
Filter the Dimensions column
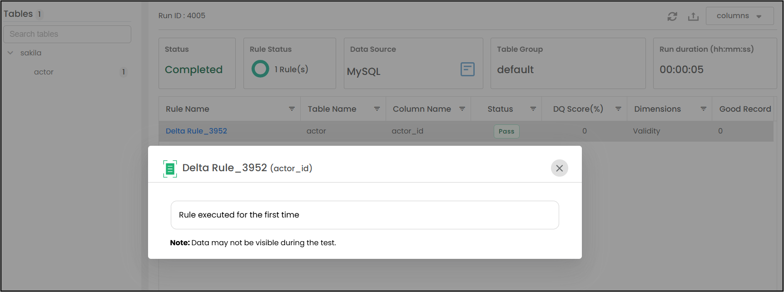(x=703, y=109)
